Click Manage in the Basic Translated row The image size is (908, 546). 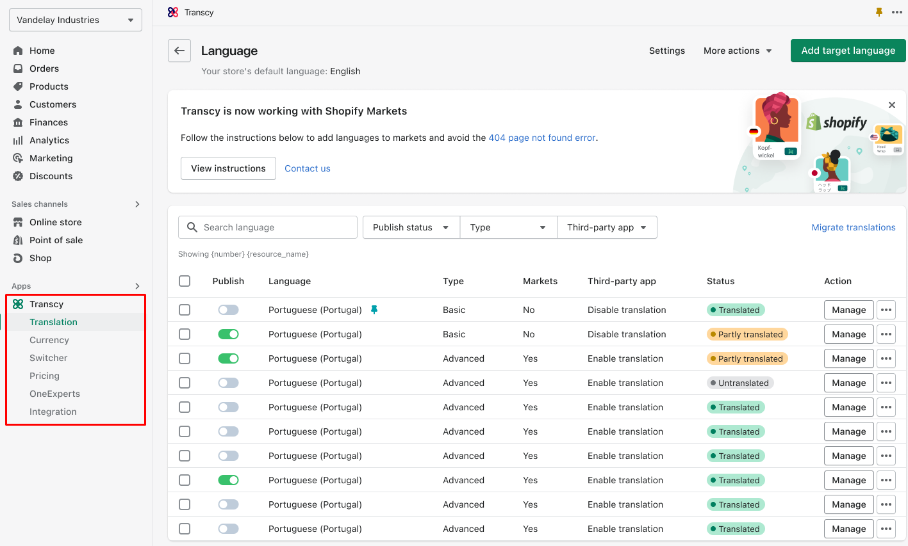(x=849, y=310)
